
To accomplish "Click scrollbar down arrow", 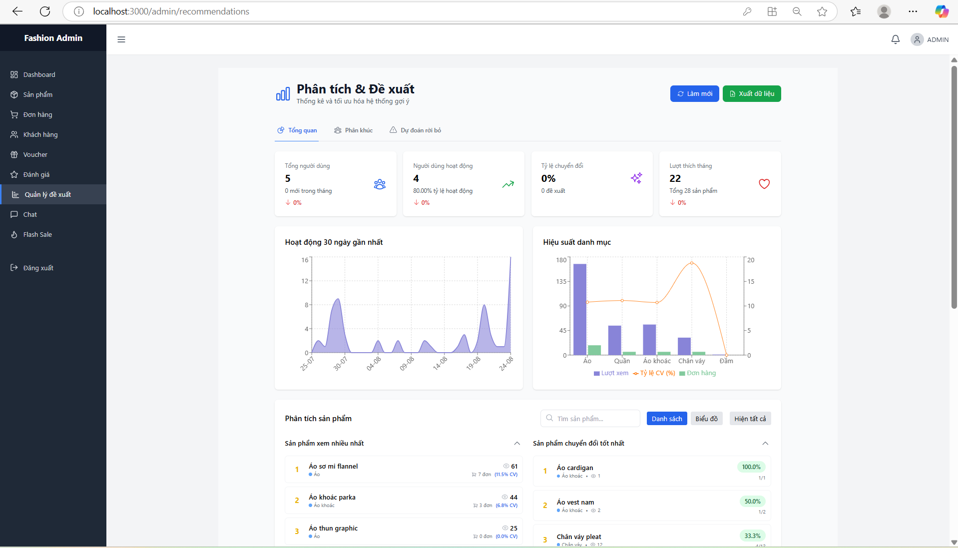I will (x=954, y=542).
